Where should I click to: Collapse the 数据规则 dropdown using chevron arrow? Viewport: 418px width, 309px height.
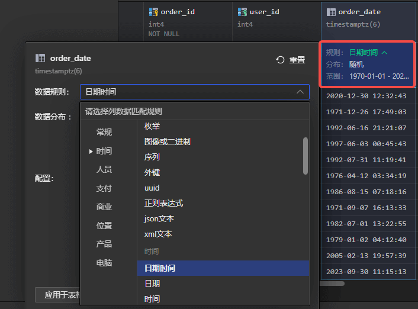[300, 92]
